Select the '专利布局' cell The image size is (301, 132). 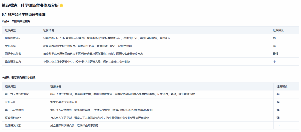(10, 46)
